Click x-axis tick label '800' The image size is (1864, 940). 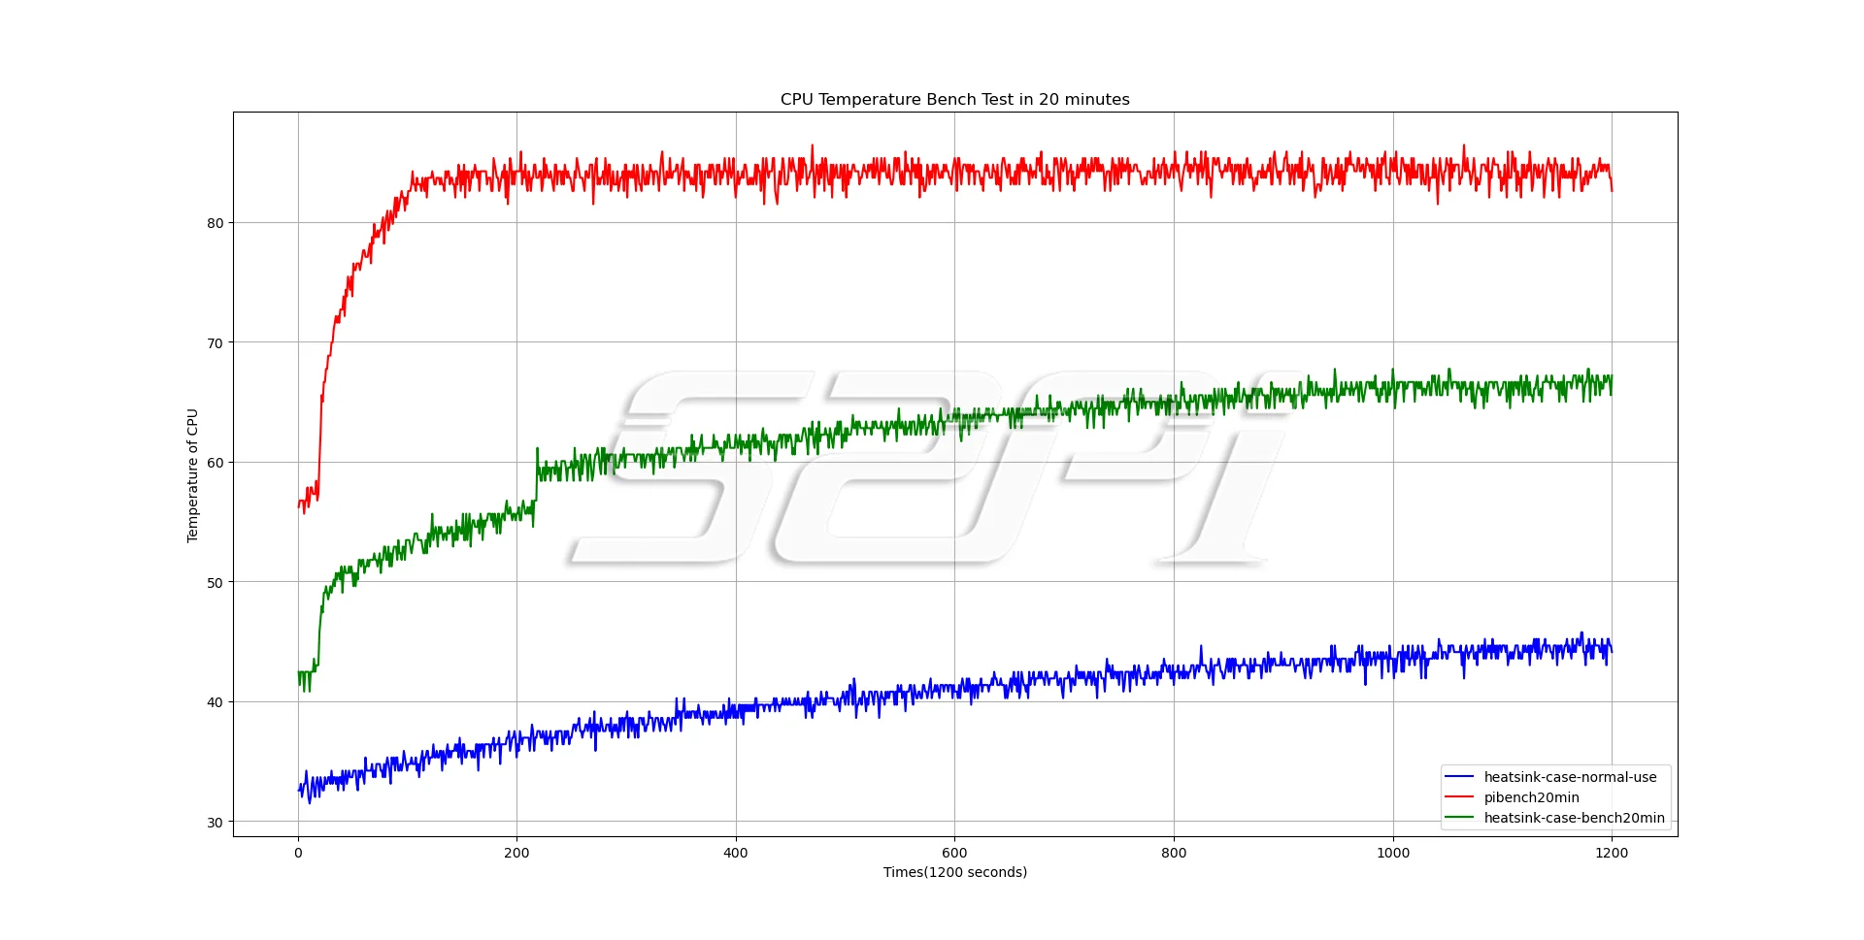pyautogui.click(x=1174, y=853)
